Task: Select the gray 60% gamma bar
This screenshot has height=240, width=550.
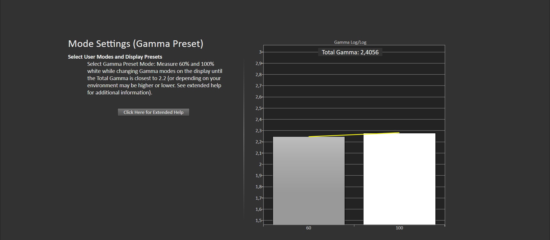Action: [x=309, y=180]
